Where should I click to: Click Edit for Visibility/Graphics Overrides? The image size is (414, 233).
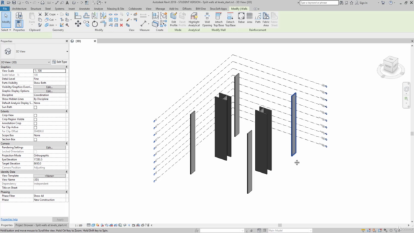click(x=49, y=87)
